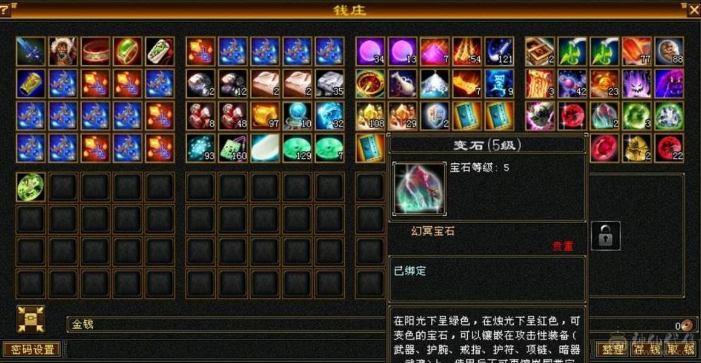Screen dimensions: 701x363
Task: Click the 整理 sort button
Action: click(613, 349)
